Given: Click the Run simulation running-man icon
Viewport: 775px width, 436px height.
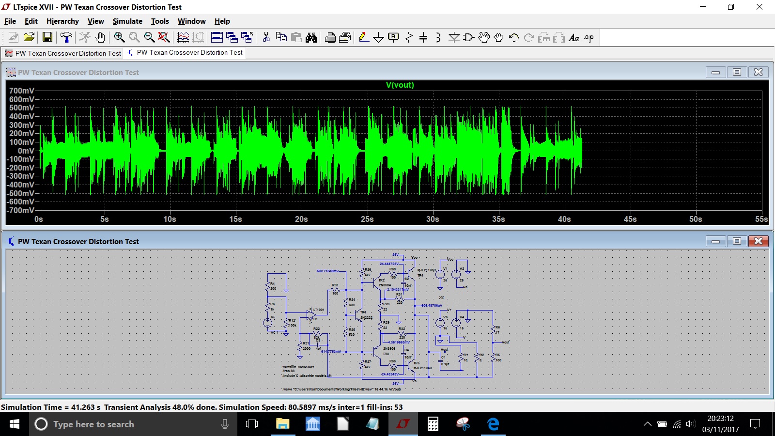Looking at the screenshot, I should click(85, 37).
